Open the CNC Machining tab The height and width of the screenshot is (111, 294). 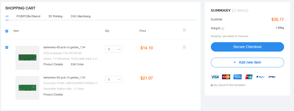coord(81,16)
